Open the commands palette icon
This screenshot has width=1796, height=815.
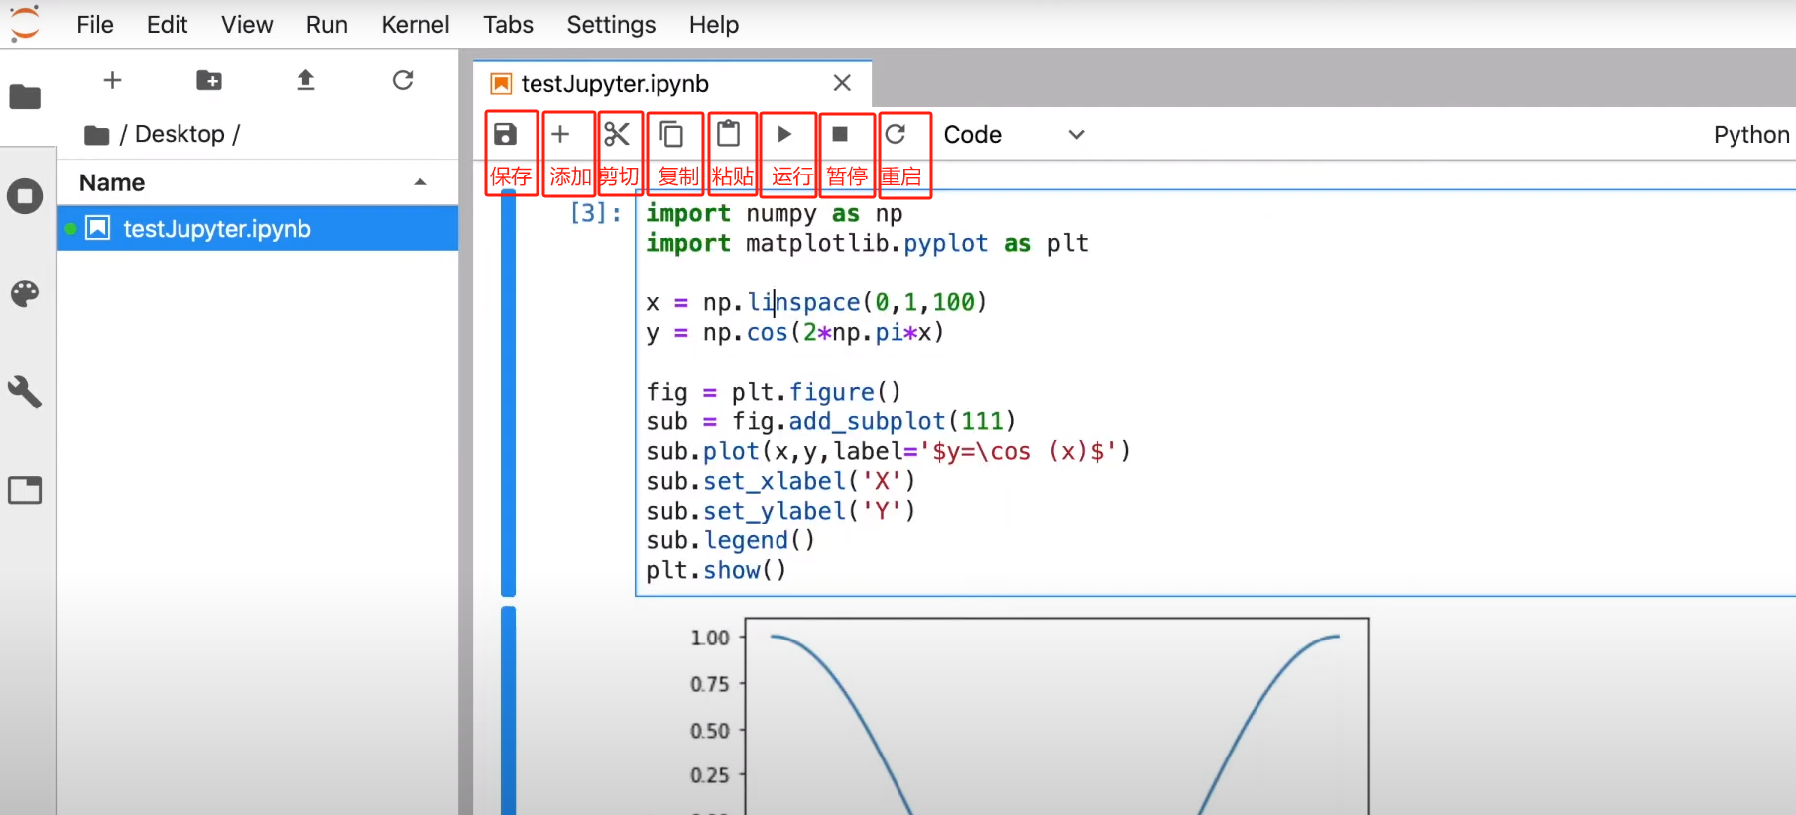coord(25,293)
